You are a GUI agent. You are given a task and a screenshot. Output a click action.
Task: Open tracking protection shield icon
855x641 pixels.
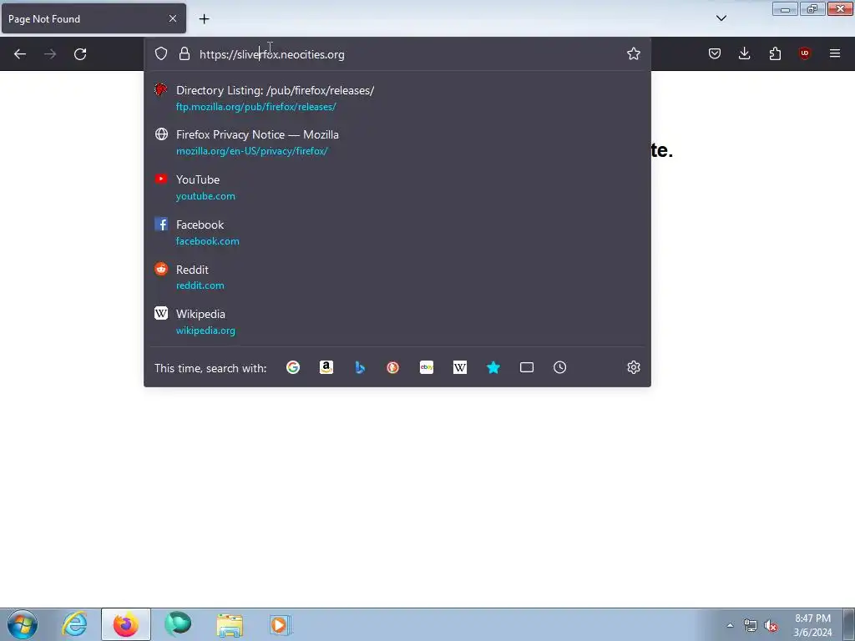[161, 53]
